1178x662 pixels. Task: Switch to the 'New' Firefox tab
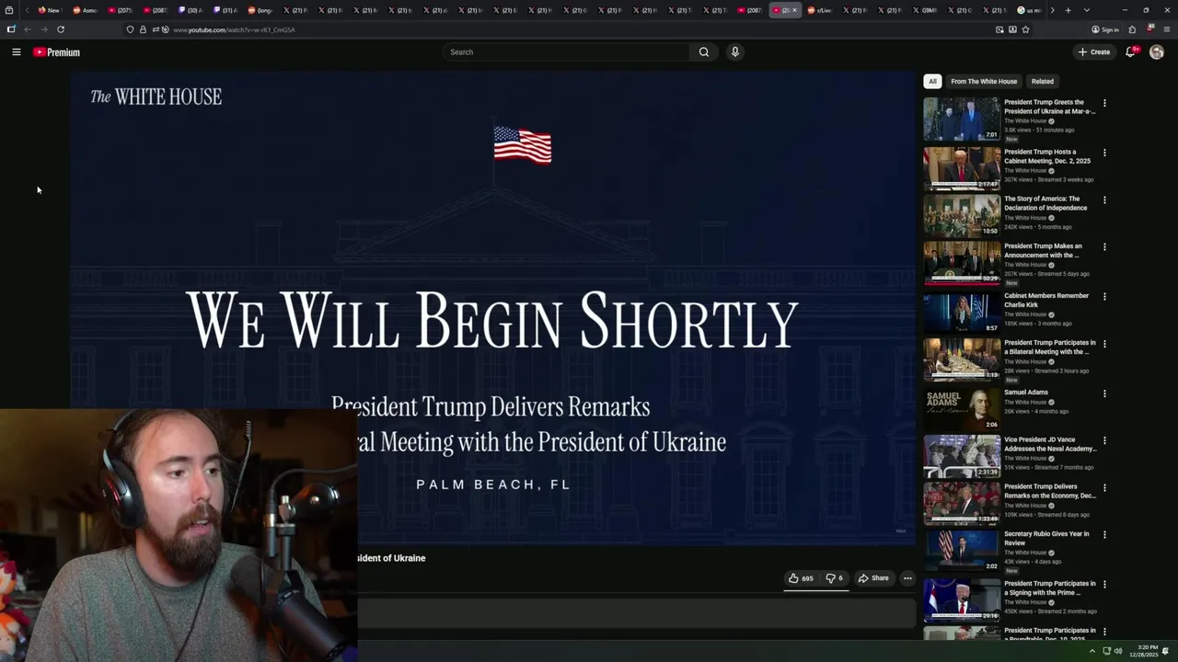pyautogui.click(x=49, y=10)
